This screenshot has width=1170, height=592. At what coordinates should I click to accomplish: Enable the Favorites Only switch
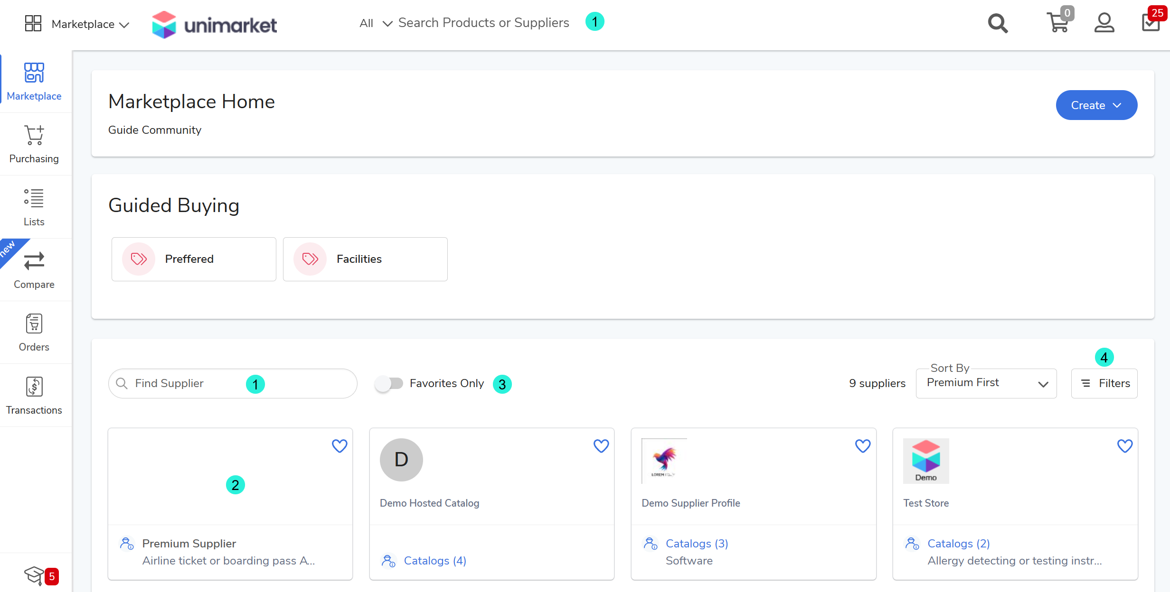[389, 383]
